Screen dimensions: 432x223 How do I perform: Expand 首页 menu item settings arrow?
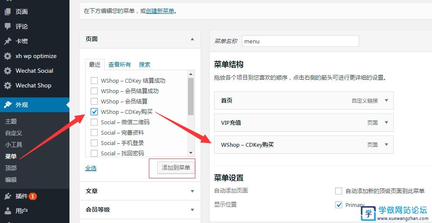386,100
